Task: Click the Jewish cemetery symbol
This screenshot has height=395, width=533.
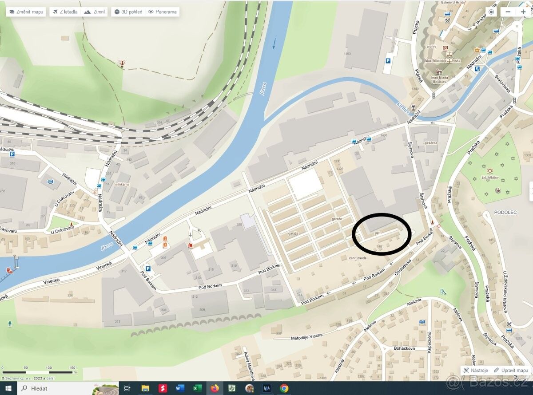Action: (490, 171)
